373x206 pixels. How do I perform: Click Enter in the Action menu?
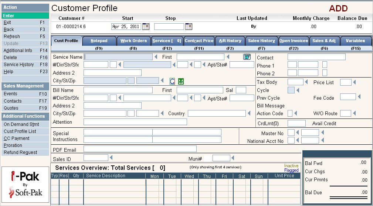[25, 16]
